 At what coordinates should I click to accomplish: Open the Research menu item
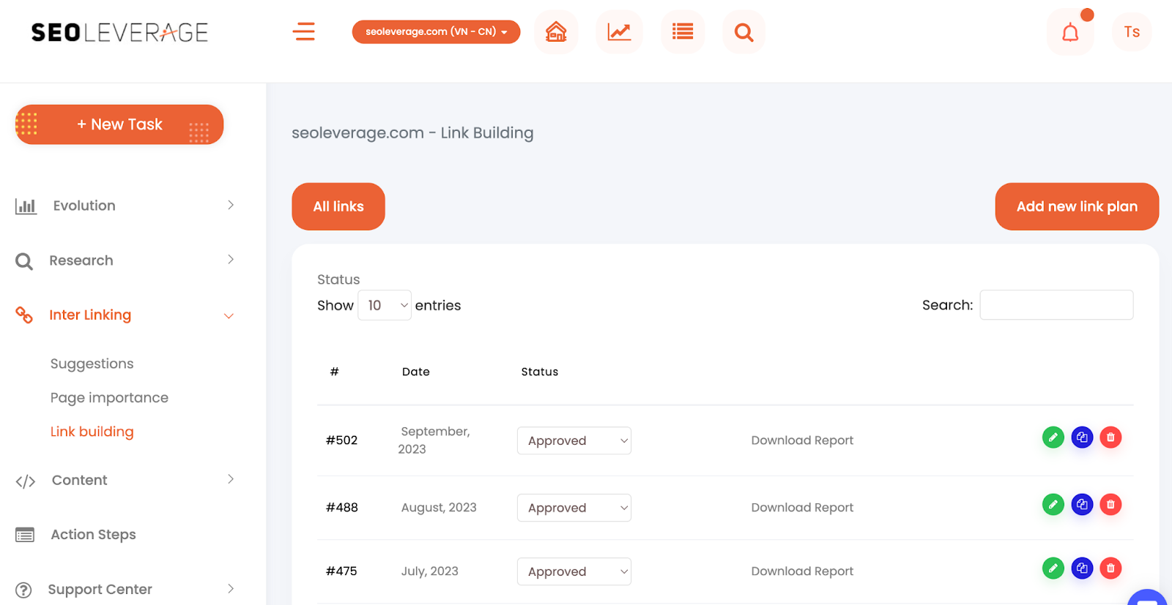point(81,260)
